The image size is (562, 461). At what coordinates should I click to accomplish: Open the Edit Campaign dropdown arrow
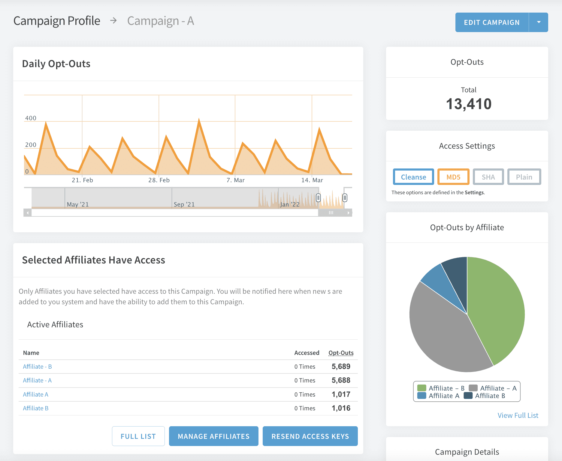tap(539, 22)
